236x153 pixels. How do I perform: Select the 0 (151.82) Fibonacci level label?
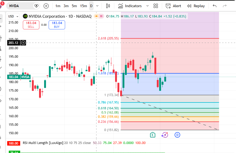pos(112,130)
